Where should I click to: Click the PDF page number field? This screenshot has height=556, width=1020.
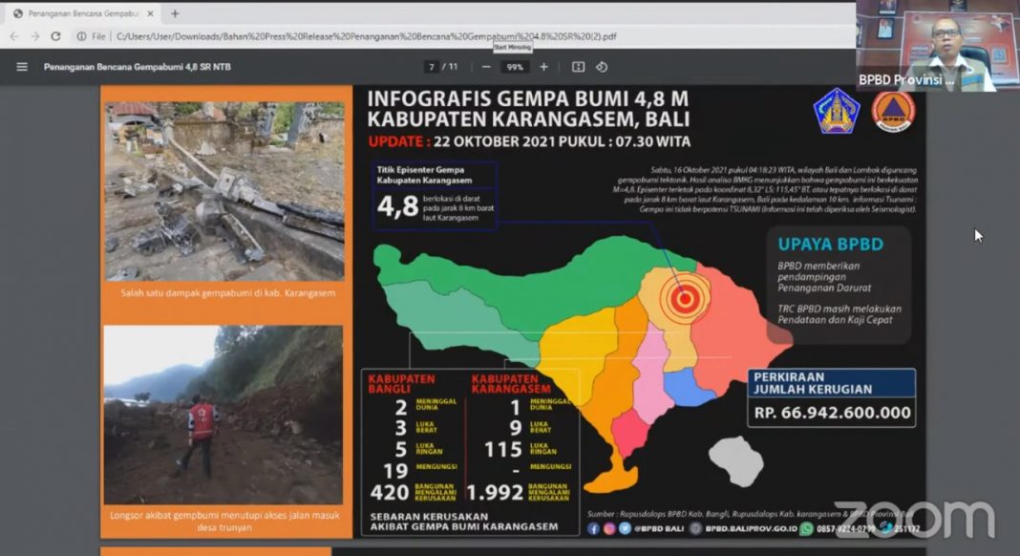point(432,67)
